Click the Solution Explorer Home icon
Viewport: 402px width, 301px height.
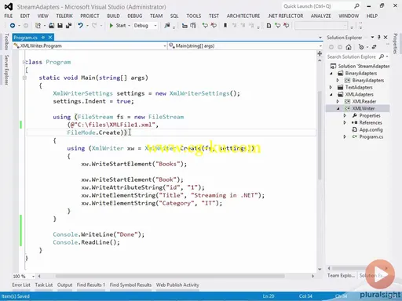pyautogui.click(x=349, y=47)
